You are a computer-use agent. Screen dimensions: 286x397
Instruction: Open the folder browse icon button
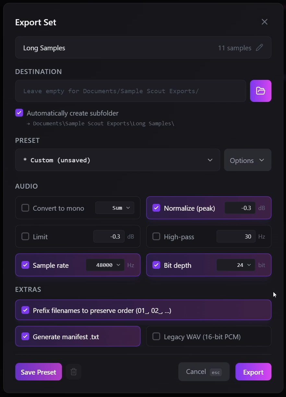[260, 91]
